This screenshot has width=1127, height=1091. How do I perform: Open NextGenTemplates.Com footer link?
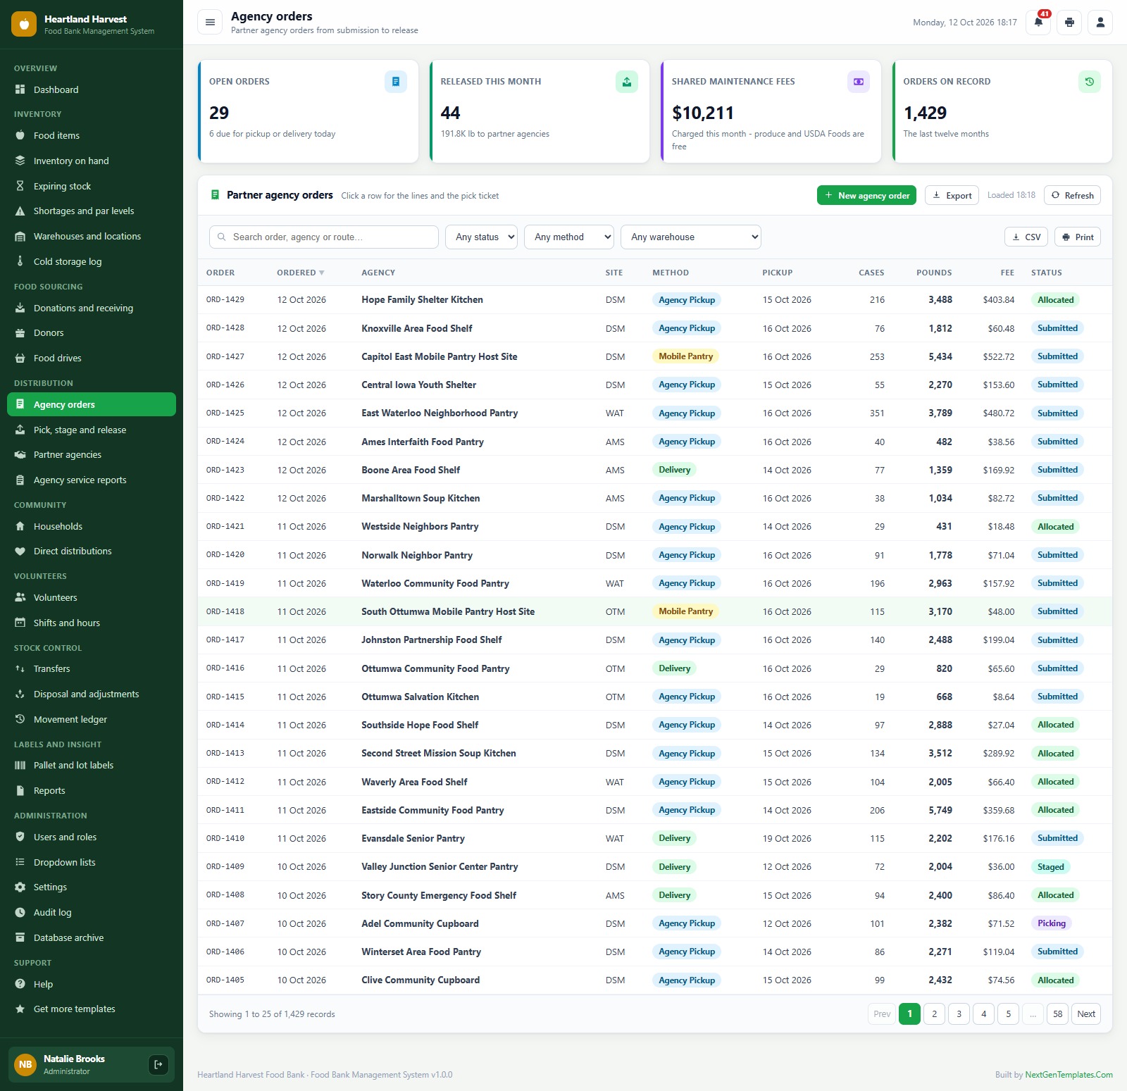(1069, 1075)
